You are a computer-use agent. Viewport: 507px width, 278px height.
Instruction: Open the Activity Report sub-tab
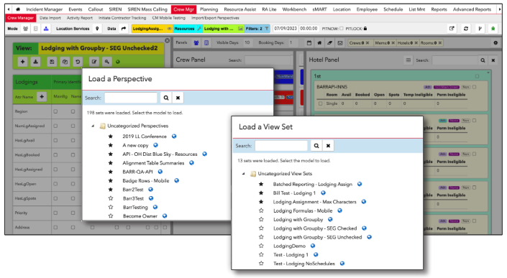click(80, 18)
